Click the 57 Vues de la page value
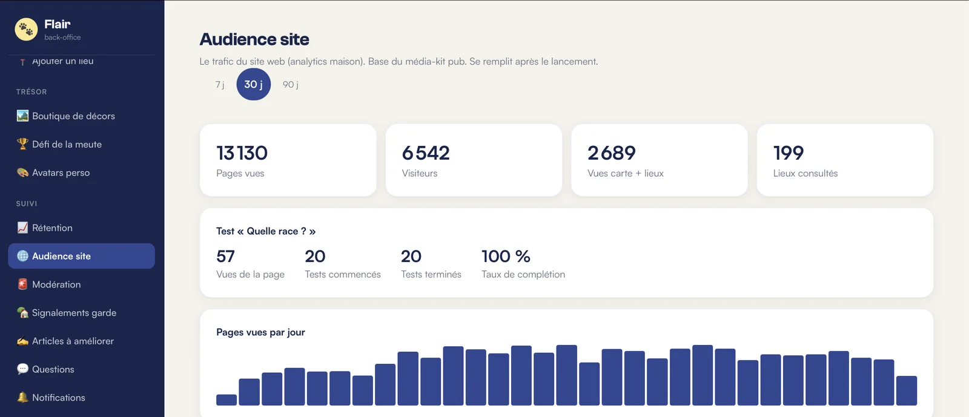The height and width of the screenshot is (417, 969). [225, 257]
